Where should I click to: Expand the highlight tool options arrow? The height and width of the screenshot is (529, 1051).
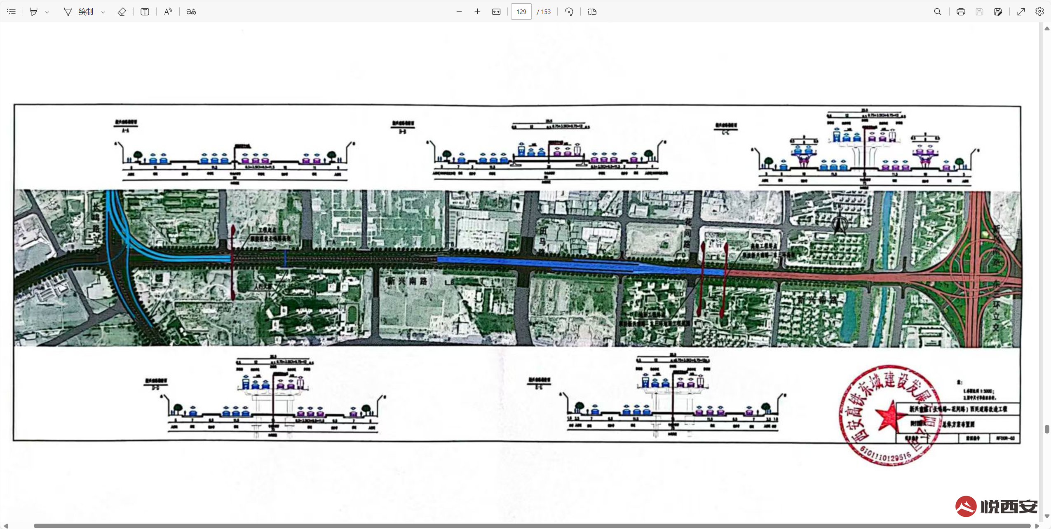(47, 12)
